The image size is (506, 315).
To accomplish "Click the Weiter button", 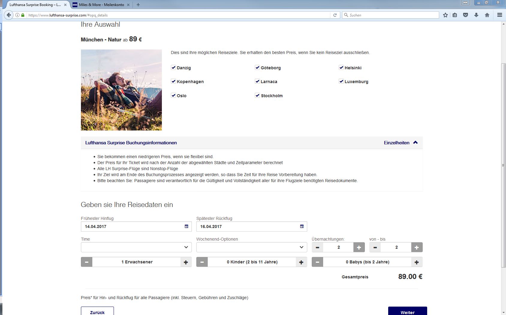I will [407, 311].
